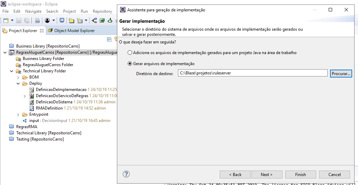The width and height of the screenshot is (358, 185).
Task: Collapse the Deploy folder
Action: pyautogui.click(x=18, y=83)
